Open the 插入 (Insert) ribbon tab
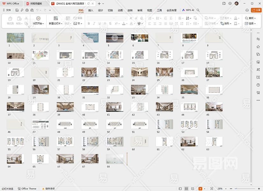 click(x=91, y=10)
